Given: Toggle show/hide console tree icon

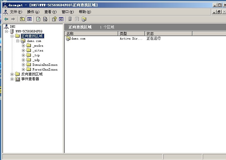Looking at the screenshot, I should [x=29, y=19].
